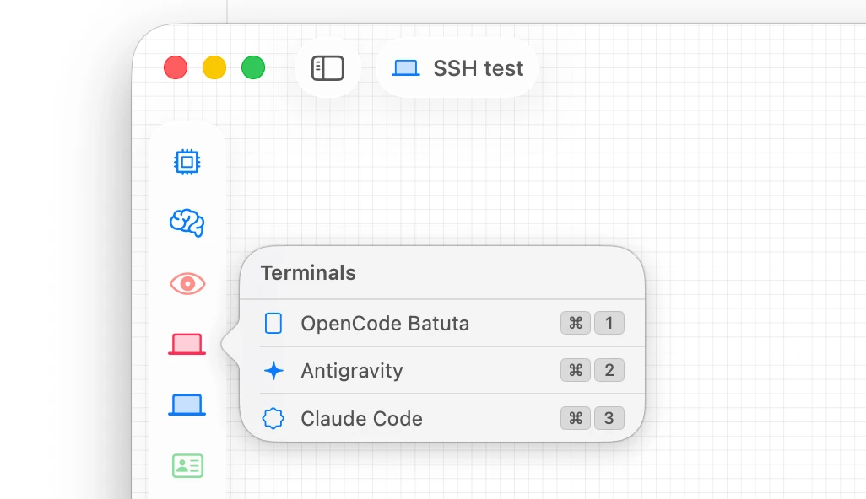This screenshot has width=866, height=499.
Task: Select the red eye sidebar icon
Action: click(187, 283)
